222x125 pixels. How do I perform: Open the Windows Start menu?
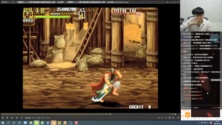click(x=3, y=122)
